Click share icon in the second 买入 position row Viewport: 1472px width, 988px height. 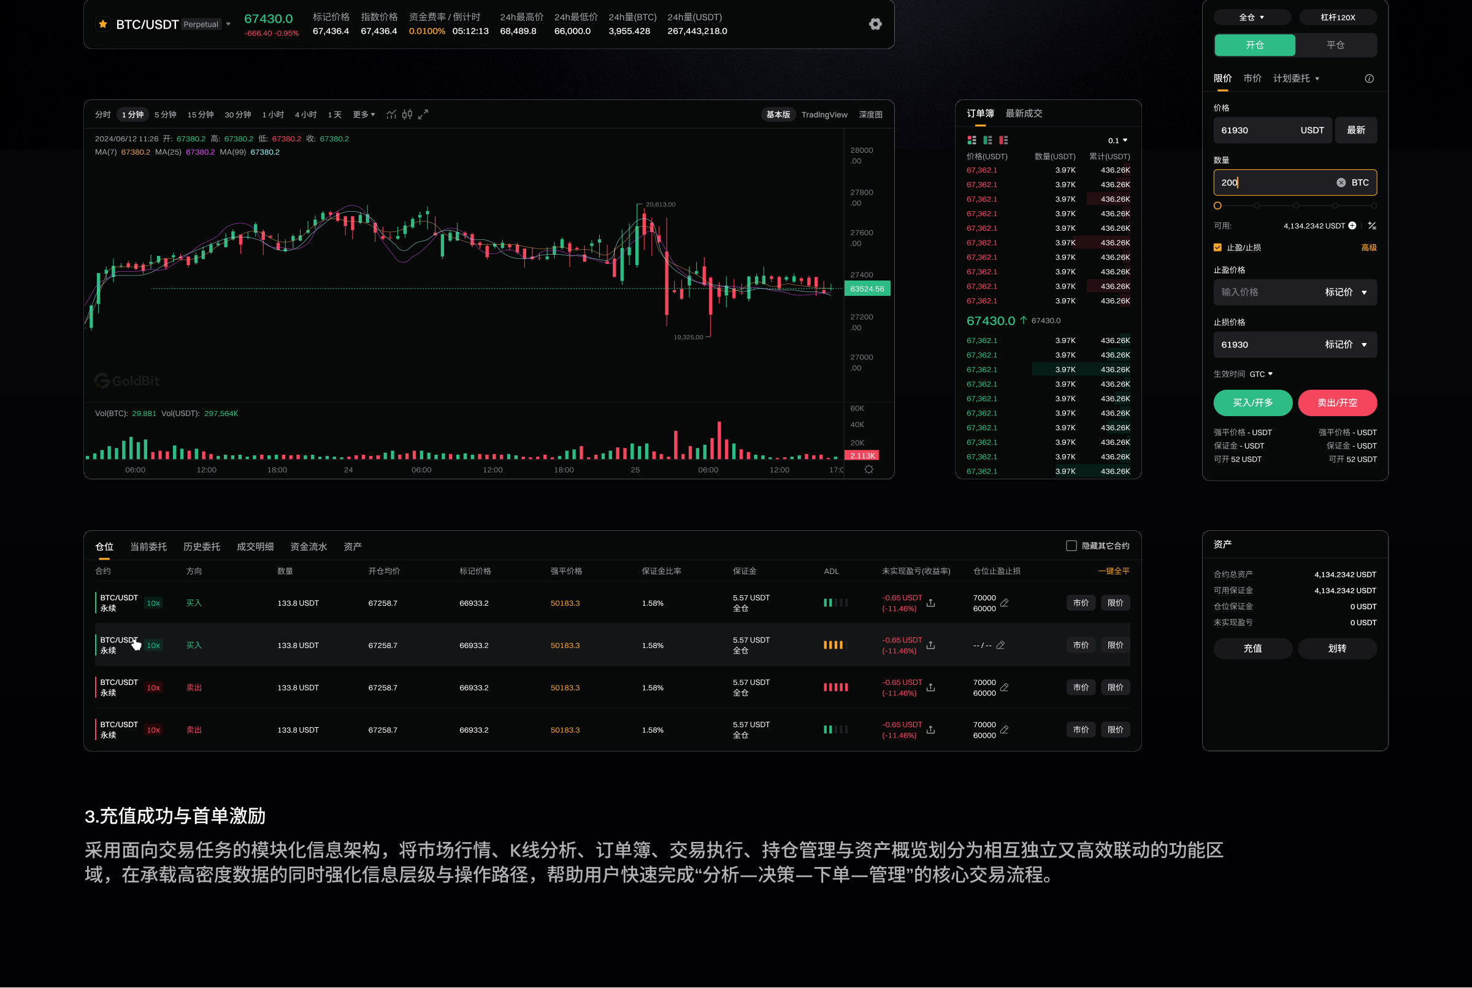pos(930,645)
